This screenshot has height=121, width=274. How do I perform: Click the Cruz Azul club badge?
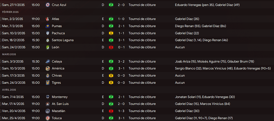coord(47,5)
